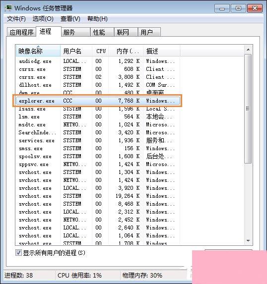Click COM Sur... description of dllhost.exe
The width and height of the screenshot is (267, 284).
[x=160, y=85]
